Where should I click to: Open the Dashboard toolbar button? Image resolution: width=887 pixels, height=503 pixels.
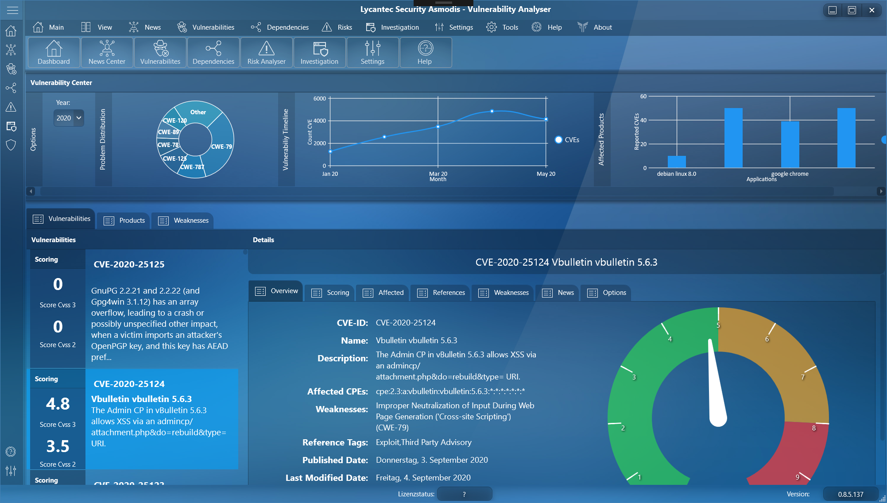(54, 52)
